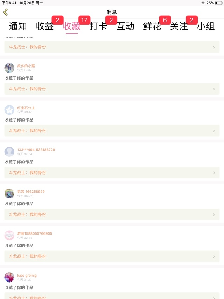This screenshot has height=299, width=224.
Task: Switch to the 通知 tab
Action: 18,26
